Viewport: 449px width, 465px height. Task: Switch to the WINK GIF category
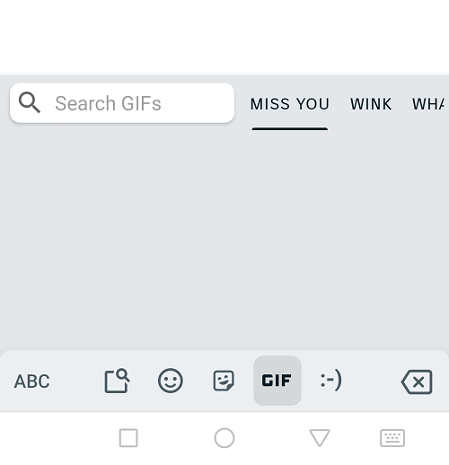tap(371, 104)
